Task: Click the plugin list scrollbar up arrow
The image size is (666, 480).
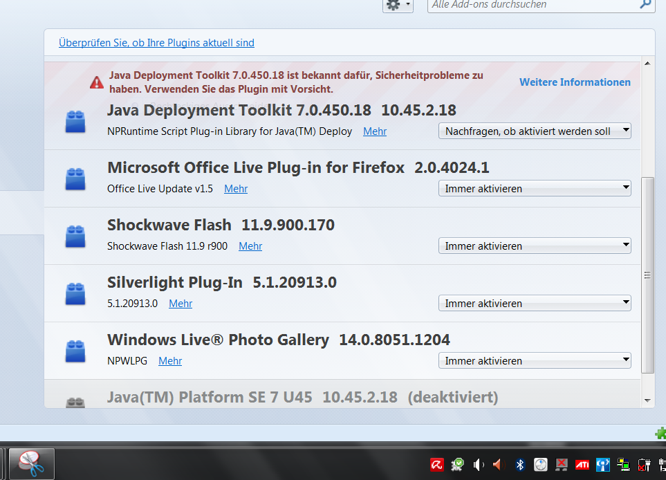Action: (x=647, y=64)
